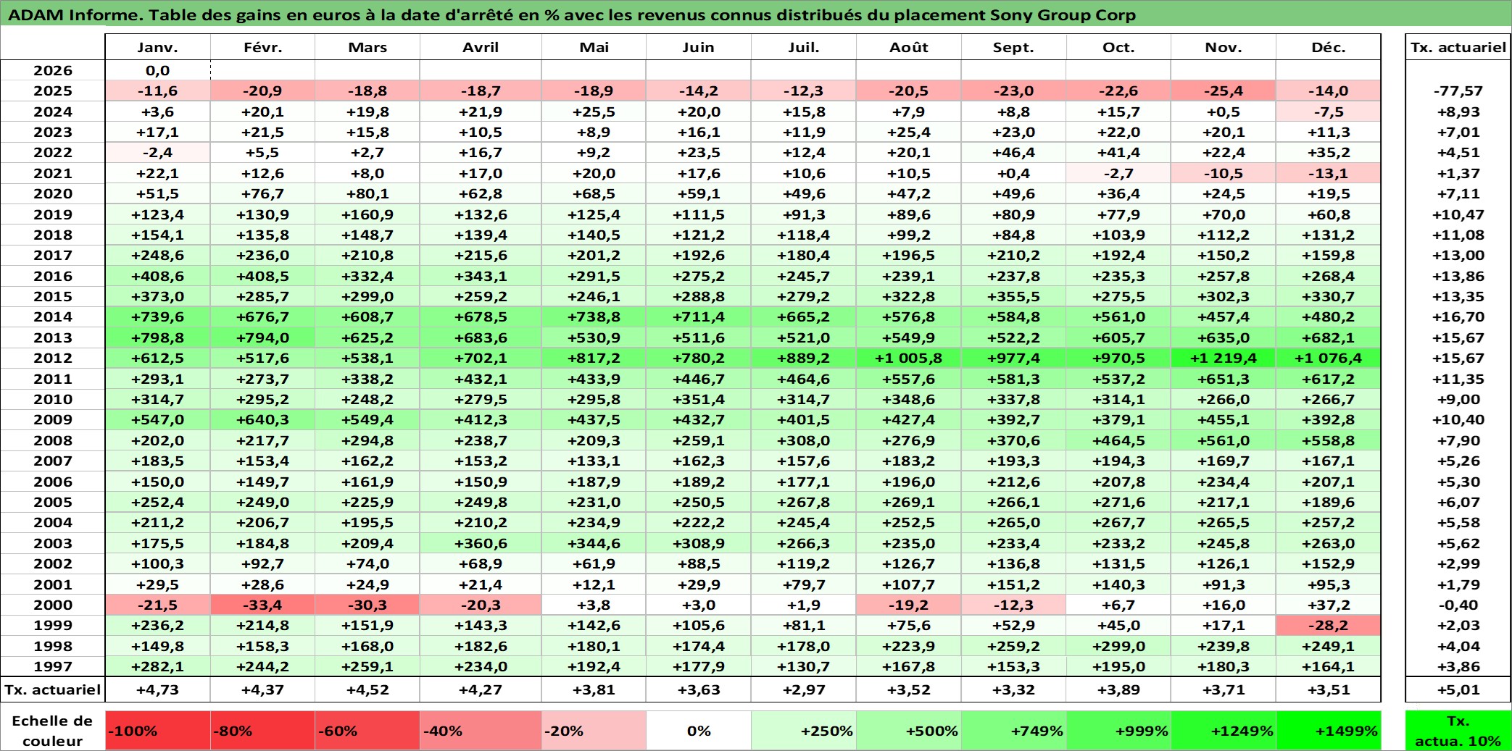
Task: Click the -28,2 cell for December 1999
Action: [1329, 625]
